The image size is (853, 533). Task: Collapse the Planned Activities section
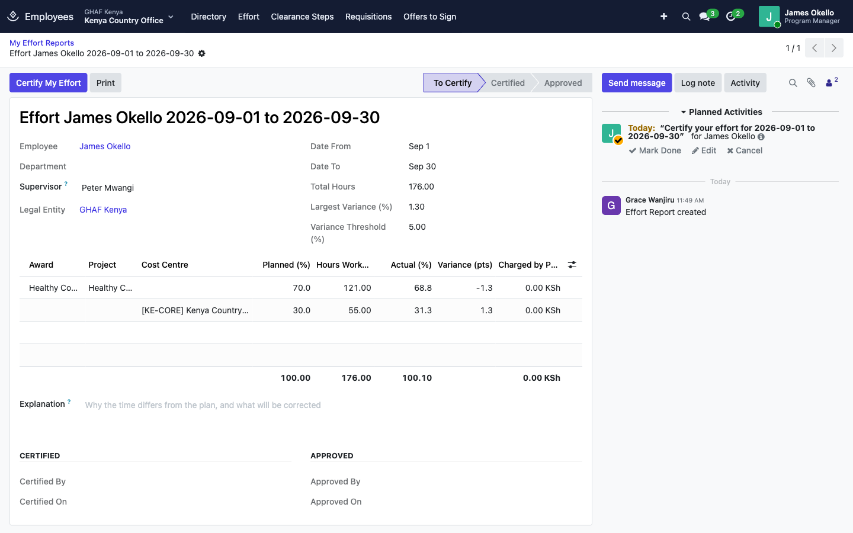(721, 112)
